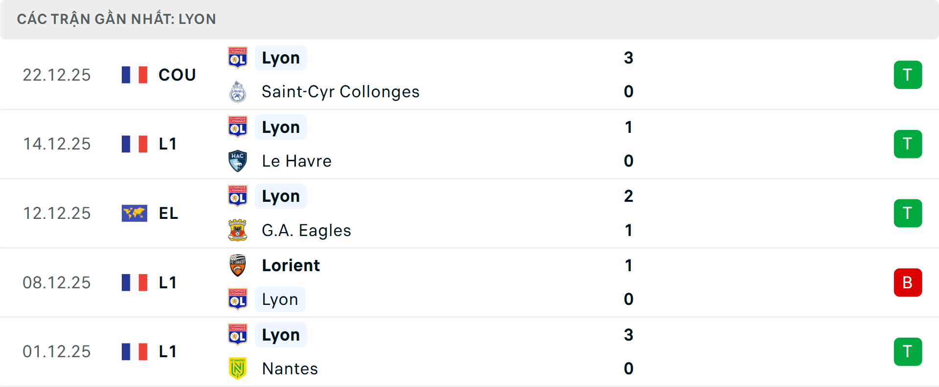Viewport: 939px width, 387px height.
Task: Click the Le Havre HAC crest
Action: point(238,161)
